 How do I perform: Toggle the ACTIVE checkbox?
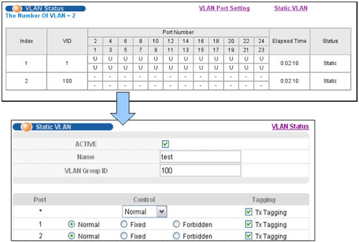point(165,144)
